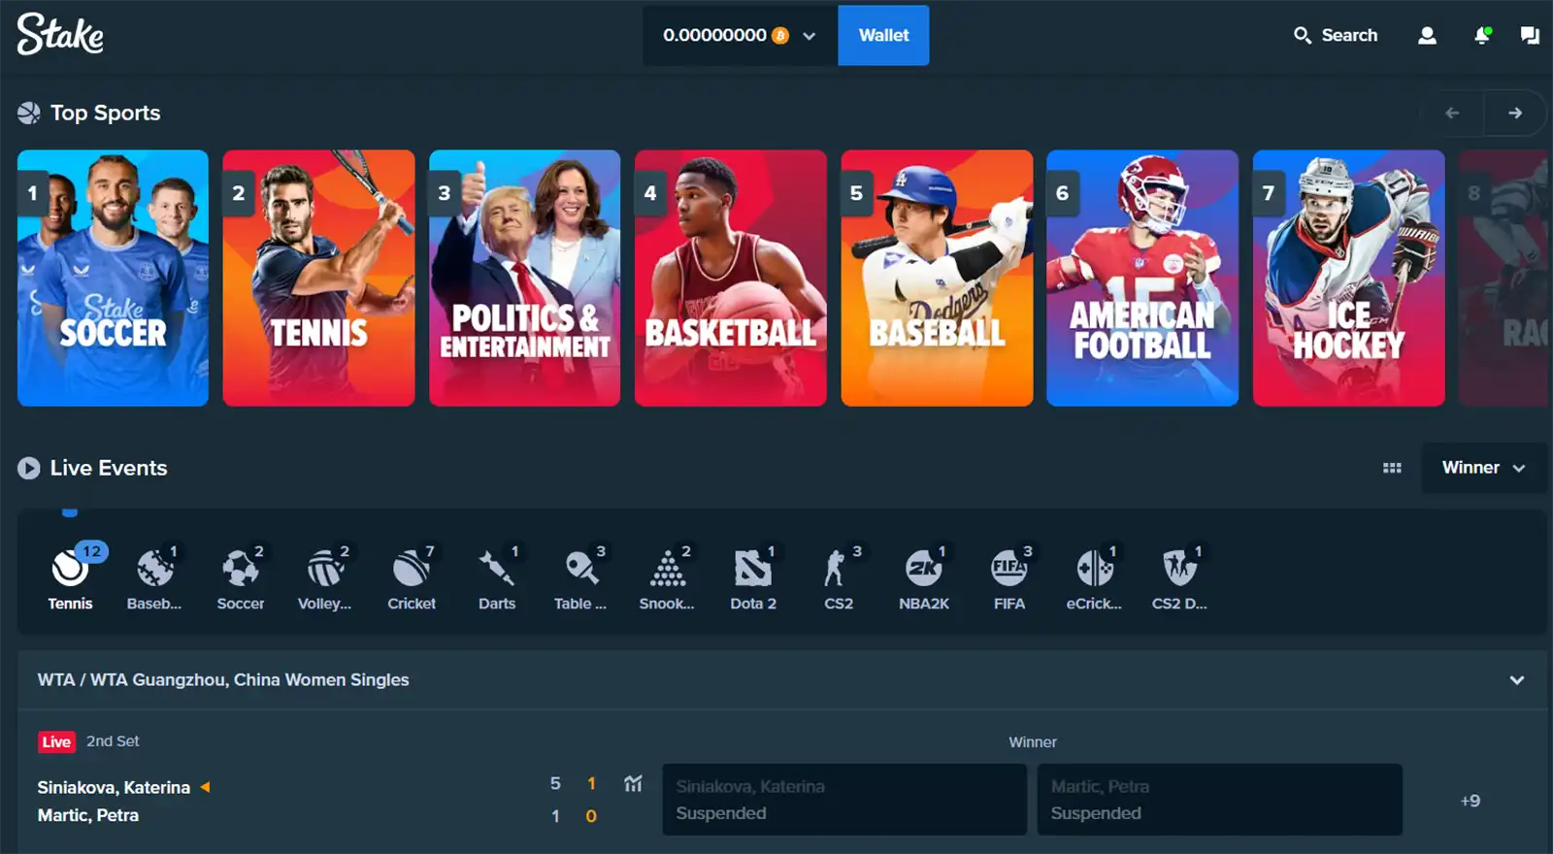Screen dimensions: 1553x854
Task: Open the Politics & Entertainment card
Action: (x=524, y=278)
